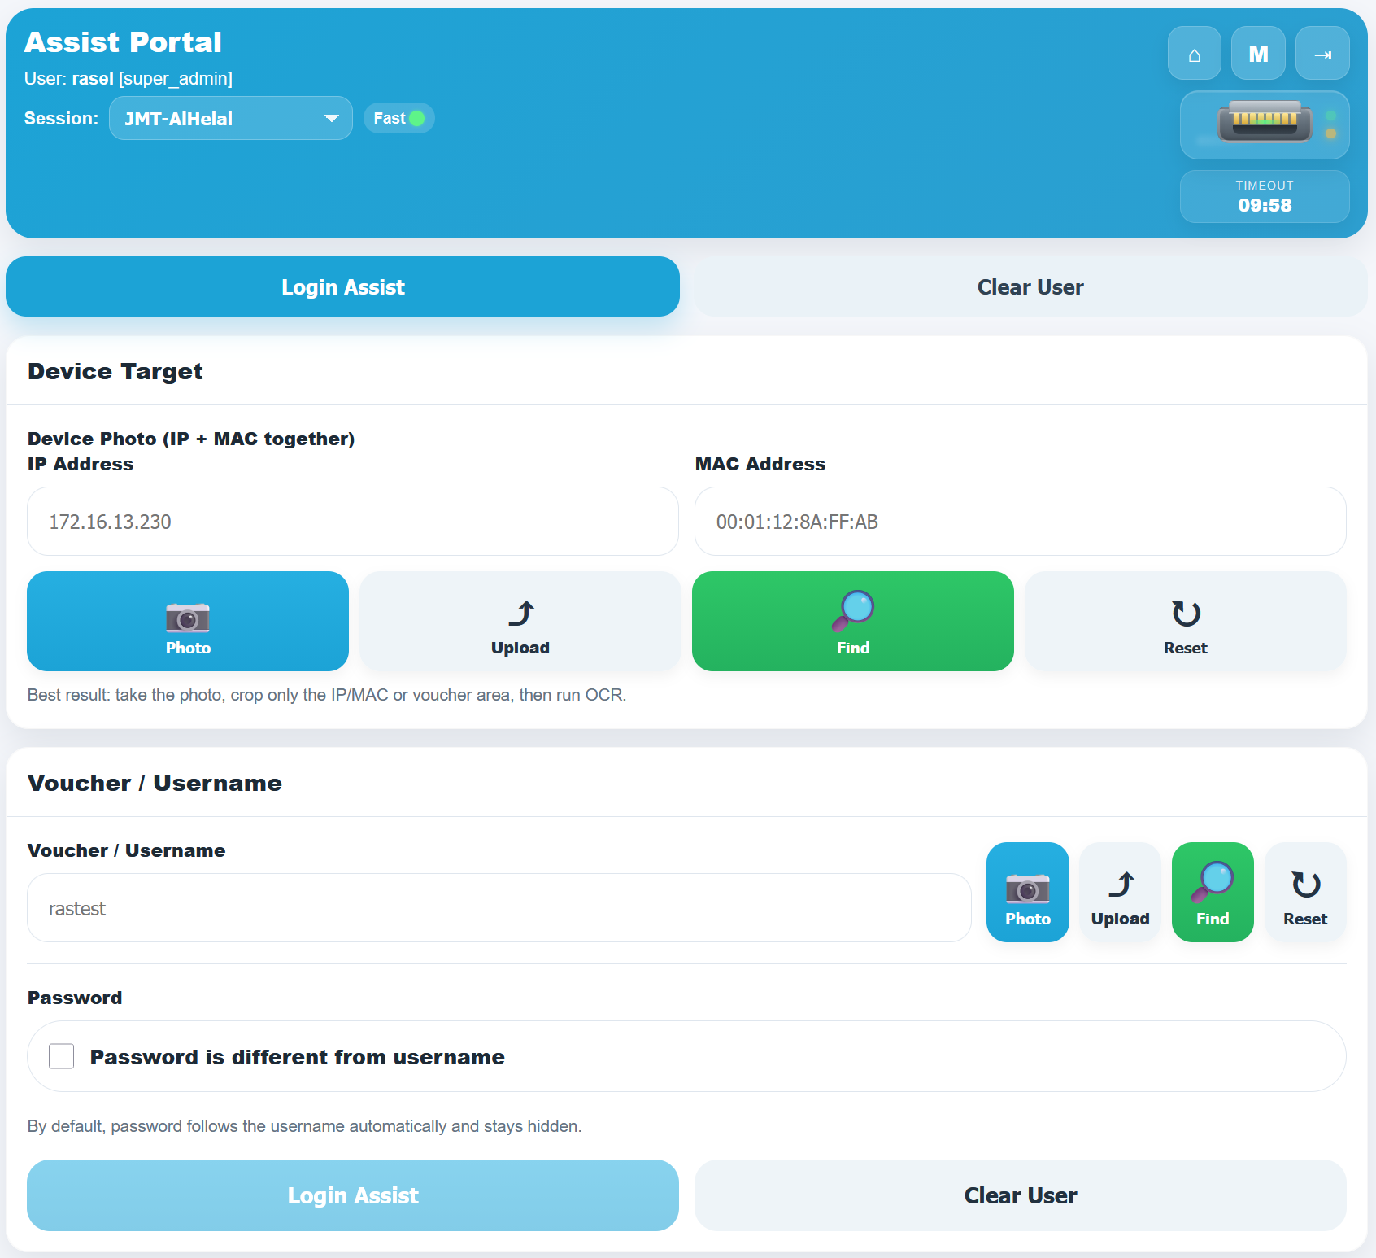Upload a device photo for IP/MAC
The width and height of the screenshot is (1376, 1258).
tap(520, 621)
